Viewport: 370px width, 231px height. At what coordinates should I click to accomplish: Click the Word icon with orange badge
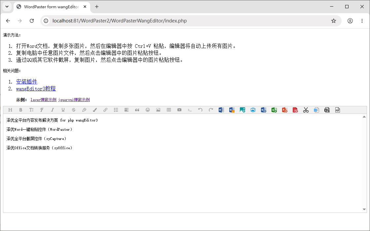click(232, 110)
